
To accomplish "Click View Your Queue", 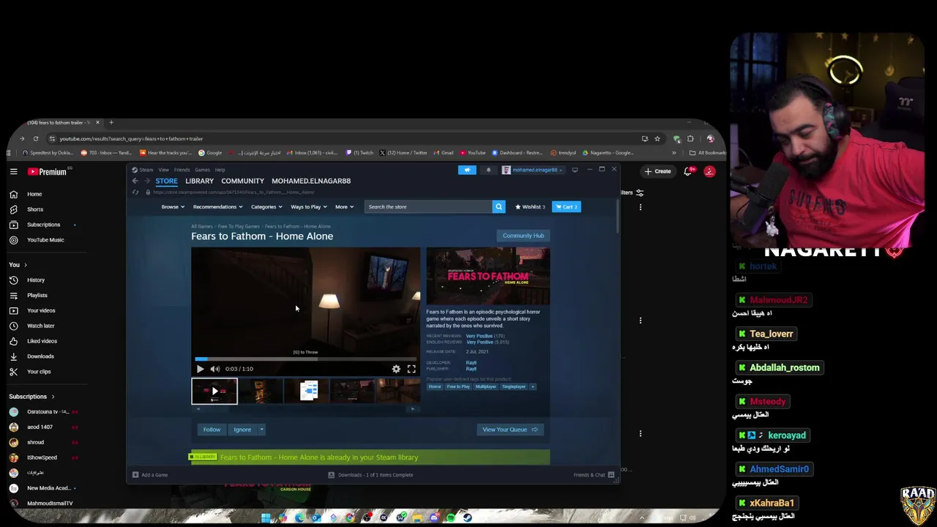I will (510, 430).
